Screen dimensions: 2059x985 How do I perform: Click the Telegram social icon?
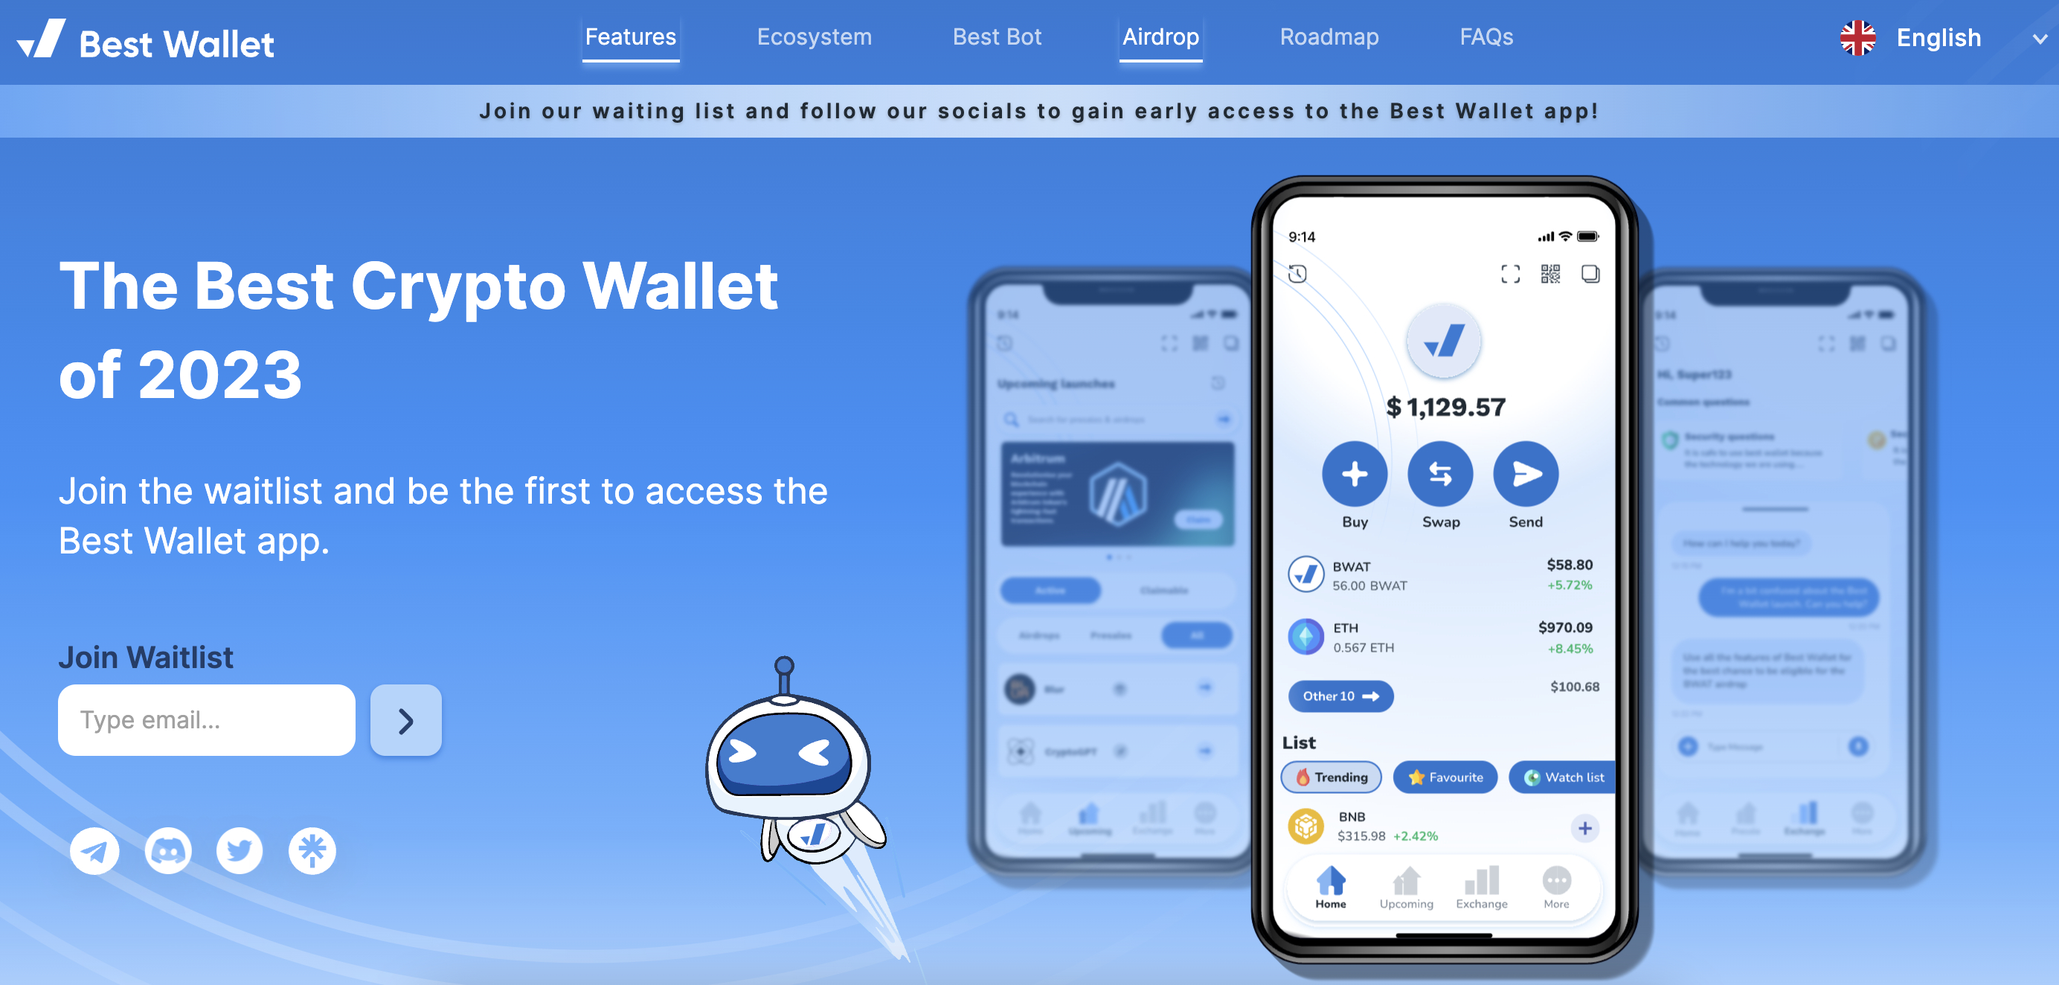pos(94,855)
